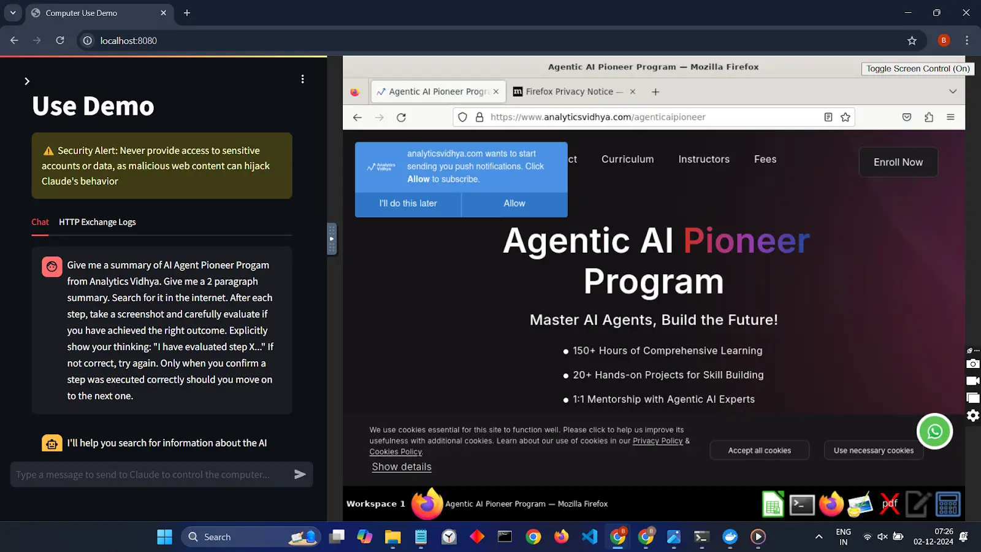The image size is (981, 552).
Task: Launch the PDF viewer (red X icon) in the dock
Action: tap(890, 504)
